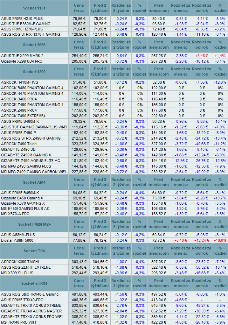Click ASROCK B460 PHANTOM GAMING 4 name
228x325 pixels.
click(32, 88)
